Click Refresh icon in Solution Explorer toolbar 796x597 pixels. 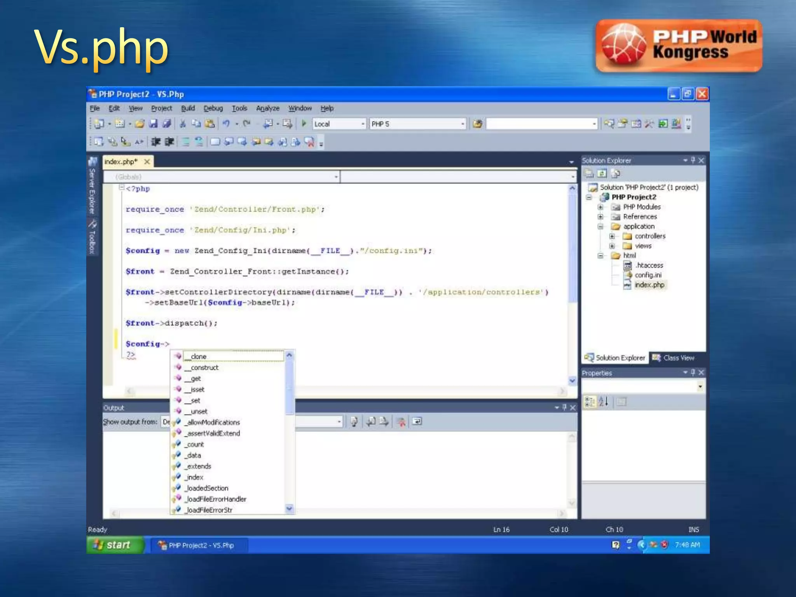click(602, 173)
